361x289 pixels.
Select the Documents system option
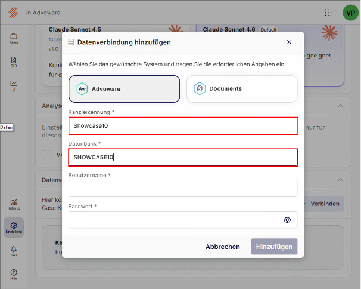[x=242, y=89]
